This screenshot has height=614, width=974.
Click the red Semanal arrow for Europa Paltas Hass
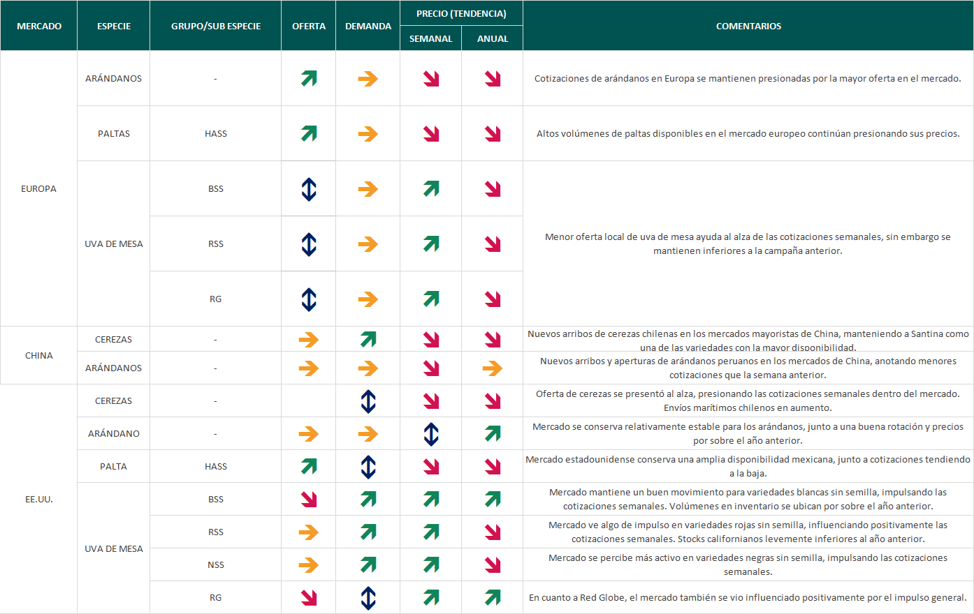pos(431,134)
